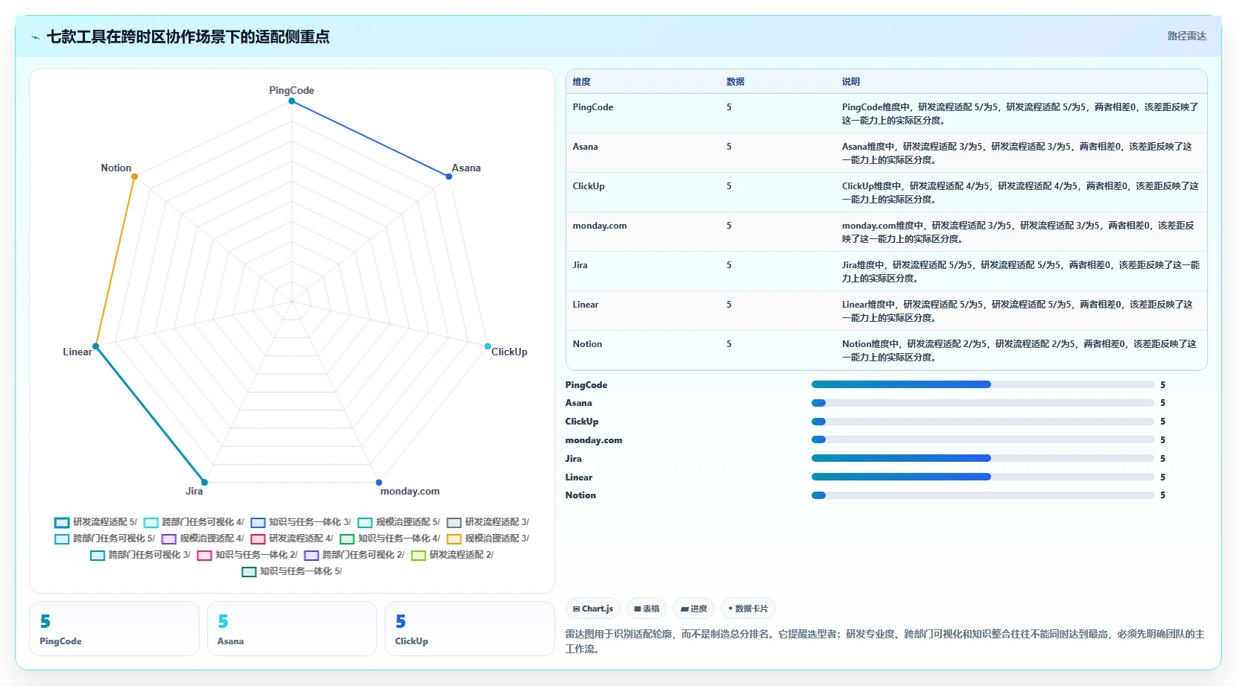
Task: Click the 说明 column header
Action: click(x=851, y=82)
